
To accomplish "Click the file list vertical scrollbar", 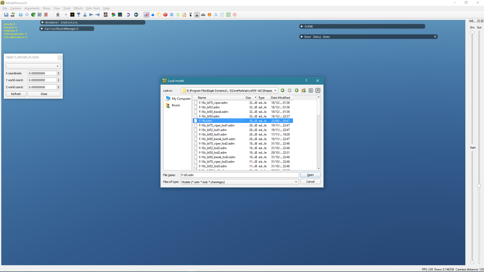I will (x=318, y=133).
